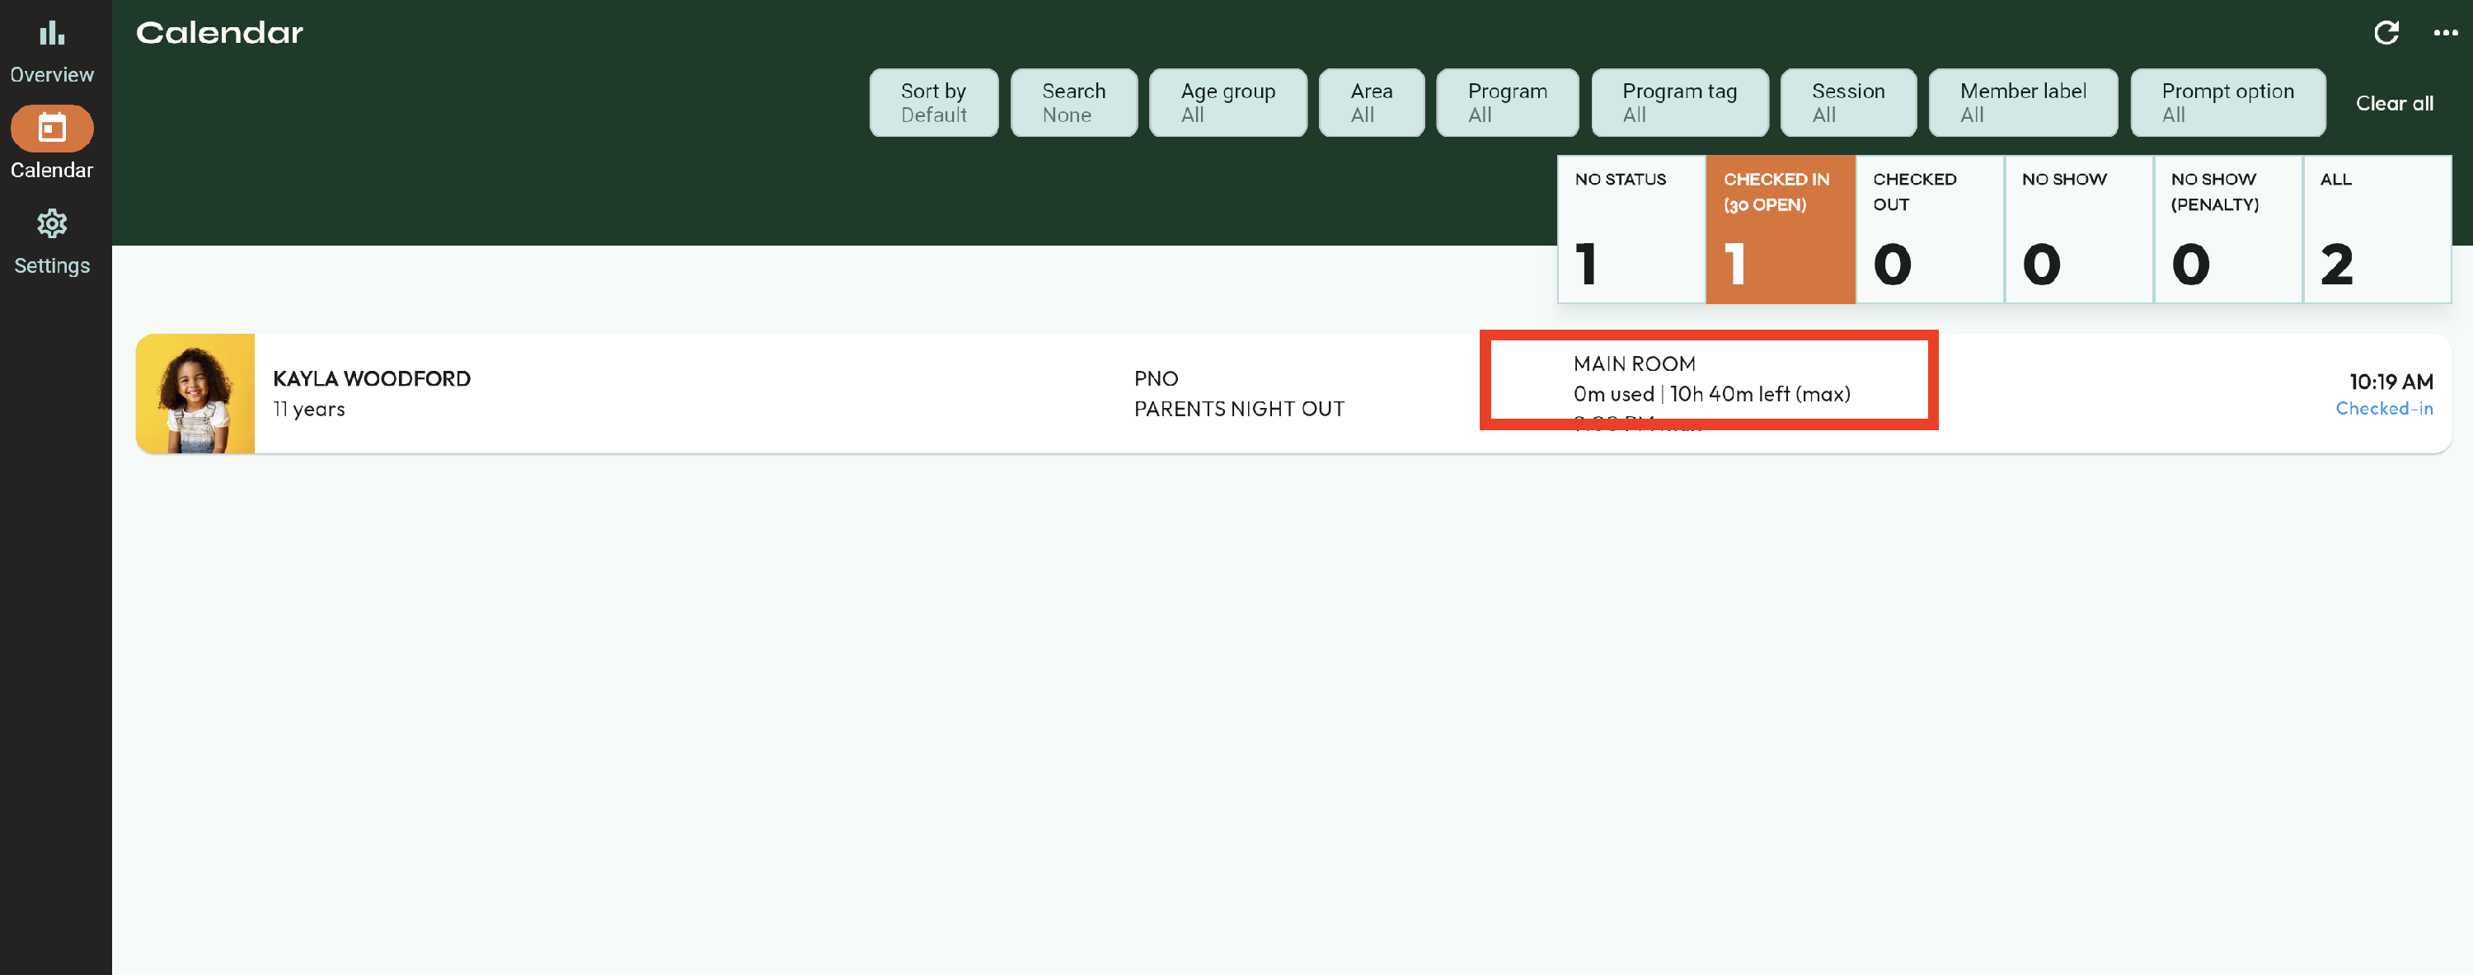
Task: Select the Checked Out status tab
Action: 1929,230
